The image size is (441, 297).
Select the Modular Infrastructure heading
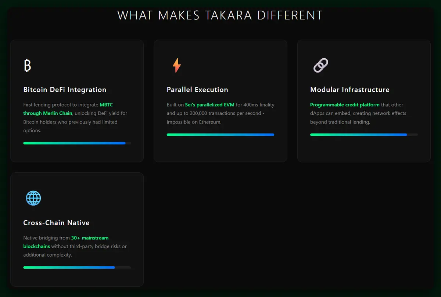coord(350,89)
